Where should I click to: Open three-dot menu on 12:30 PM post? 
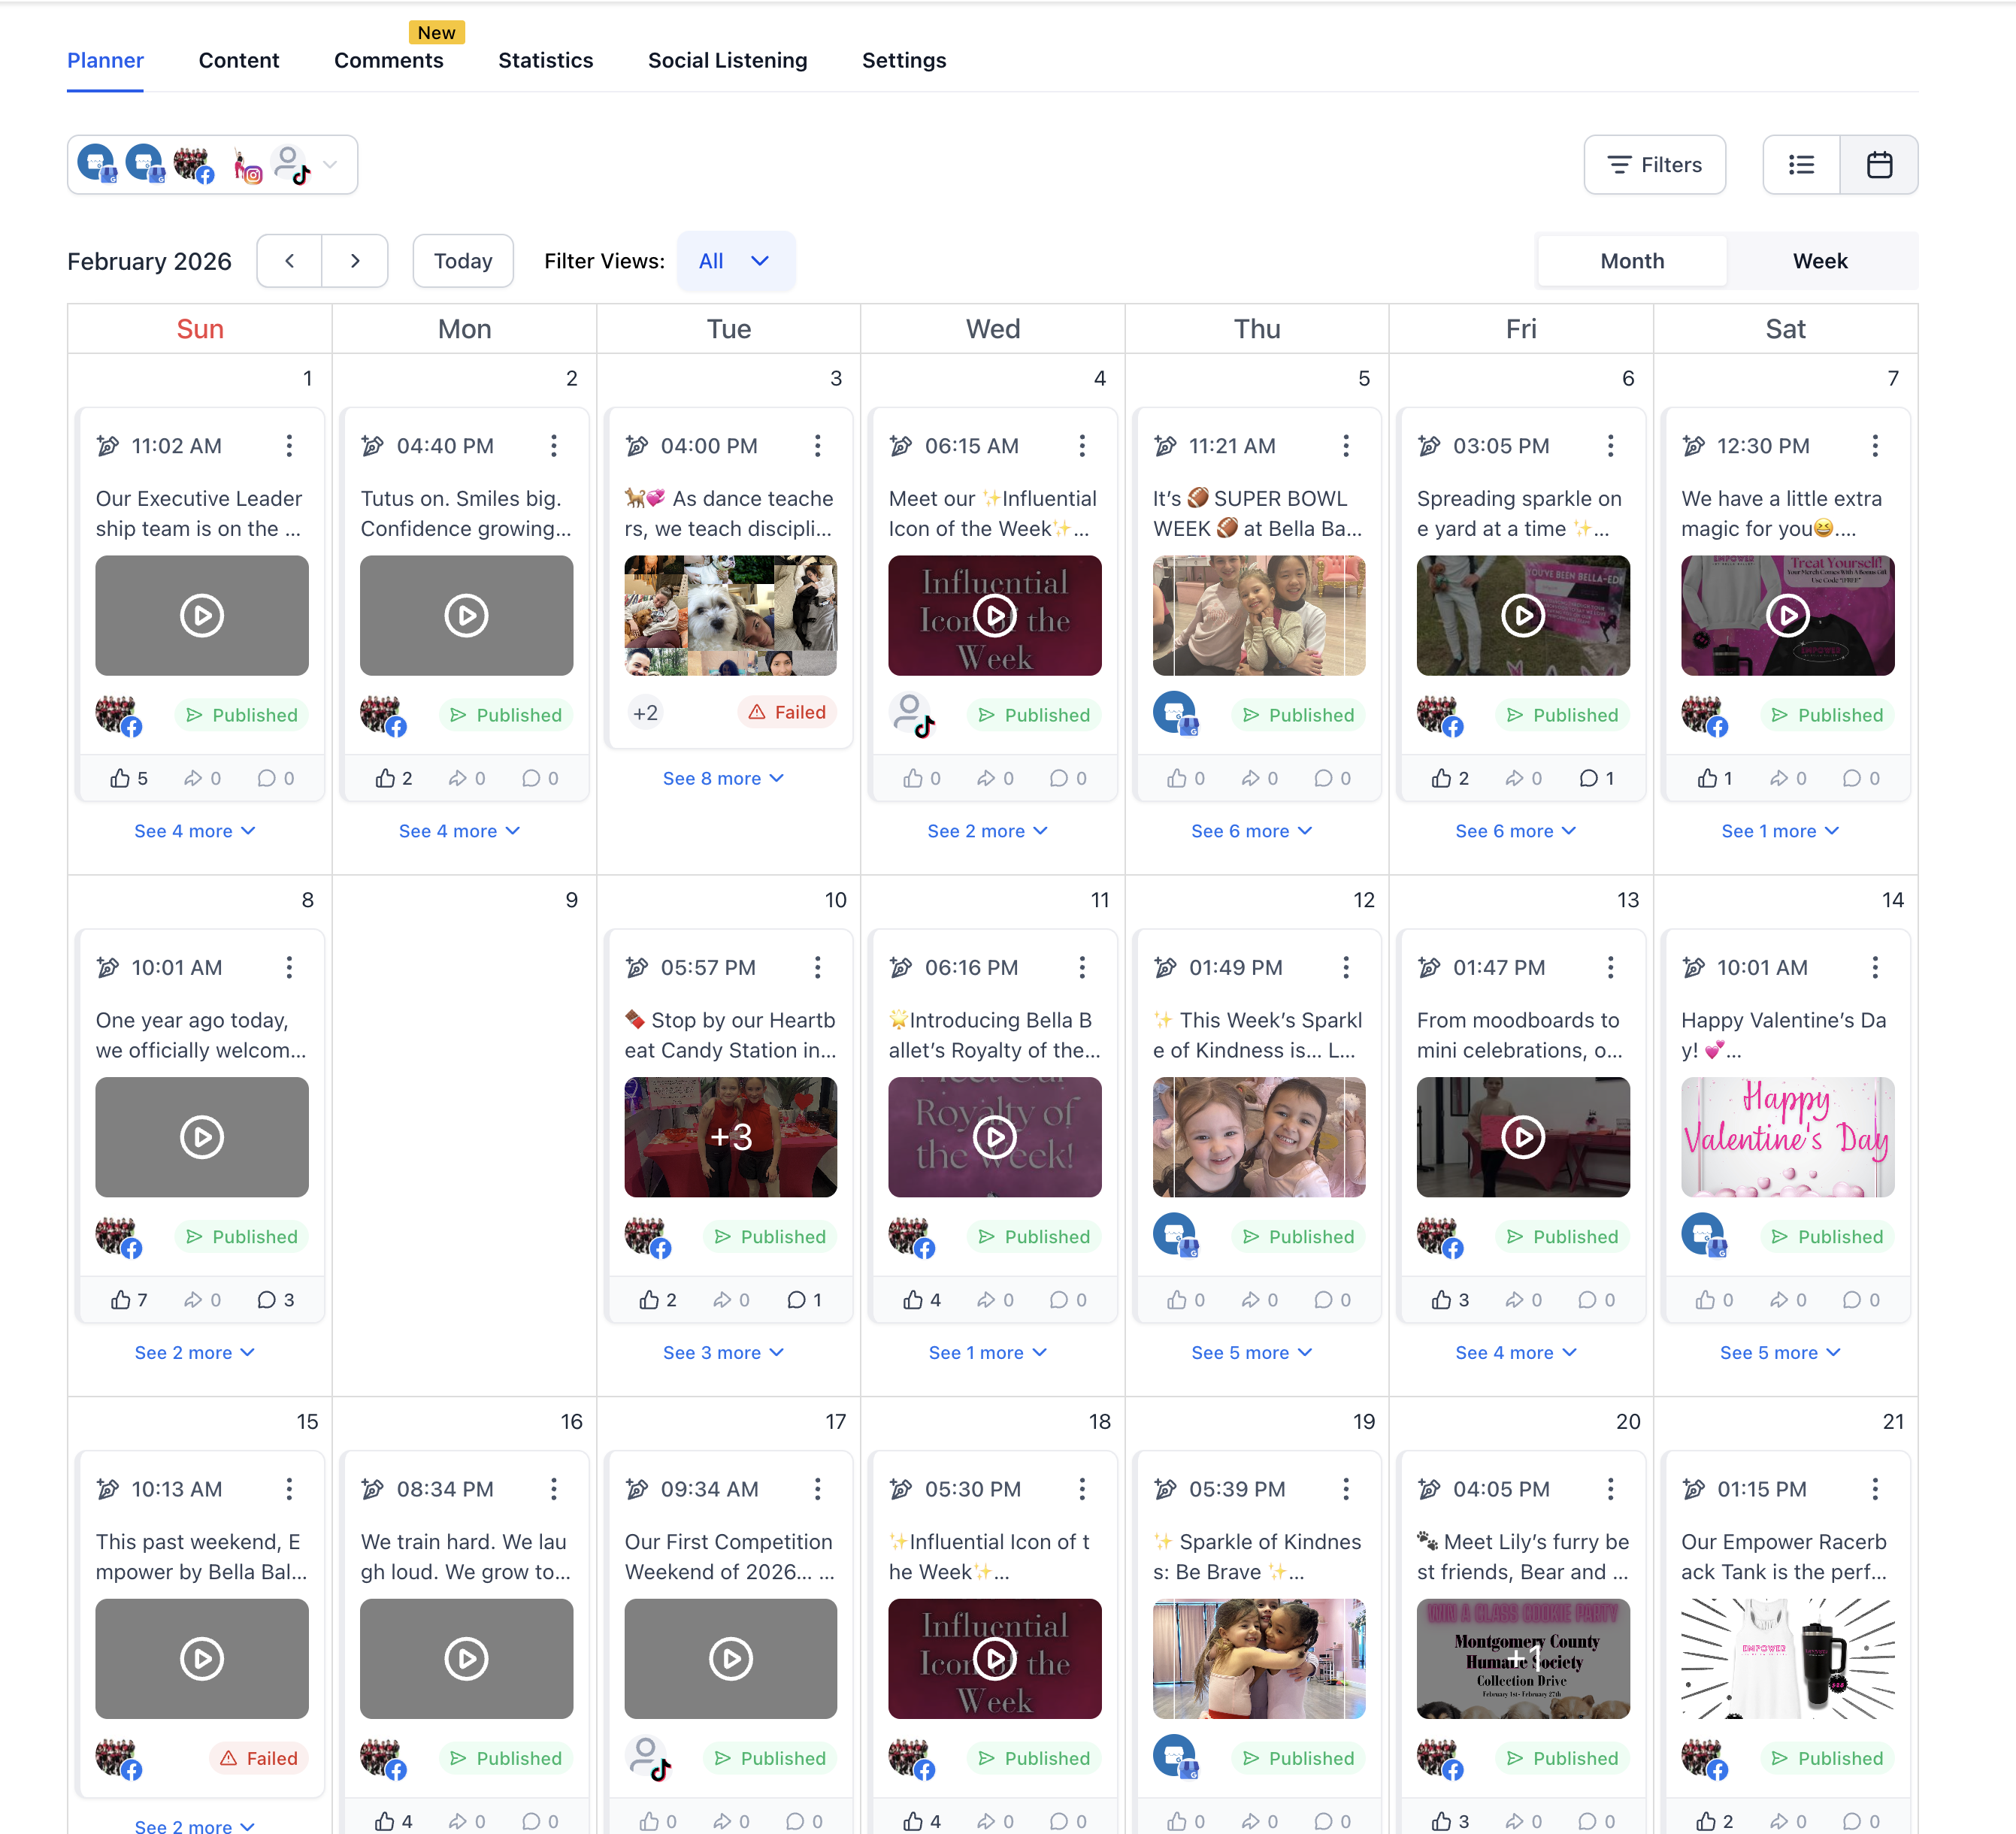point(1875,446)
